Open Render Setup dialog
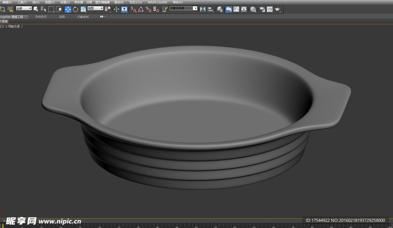Image resolution: width=393 pixels, height=228 pixels. [x=262, y=9]
